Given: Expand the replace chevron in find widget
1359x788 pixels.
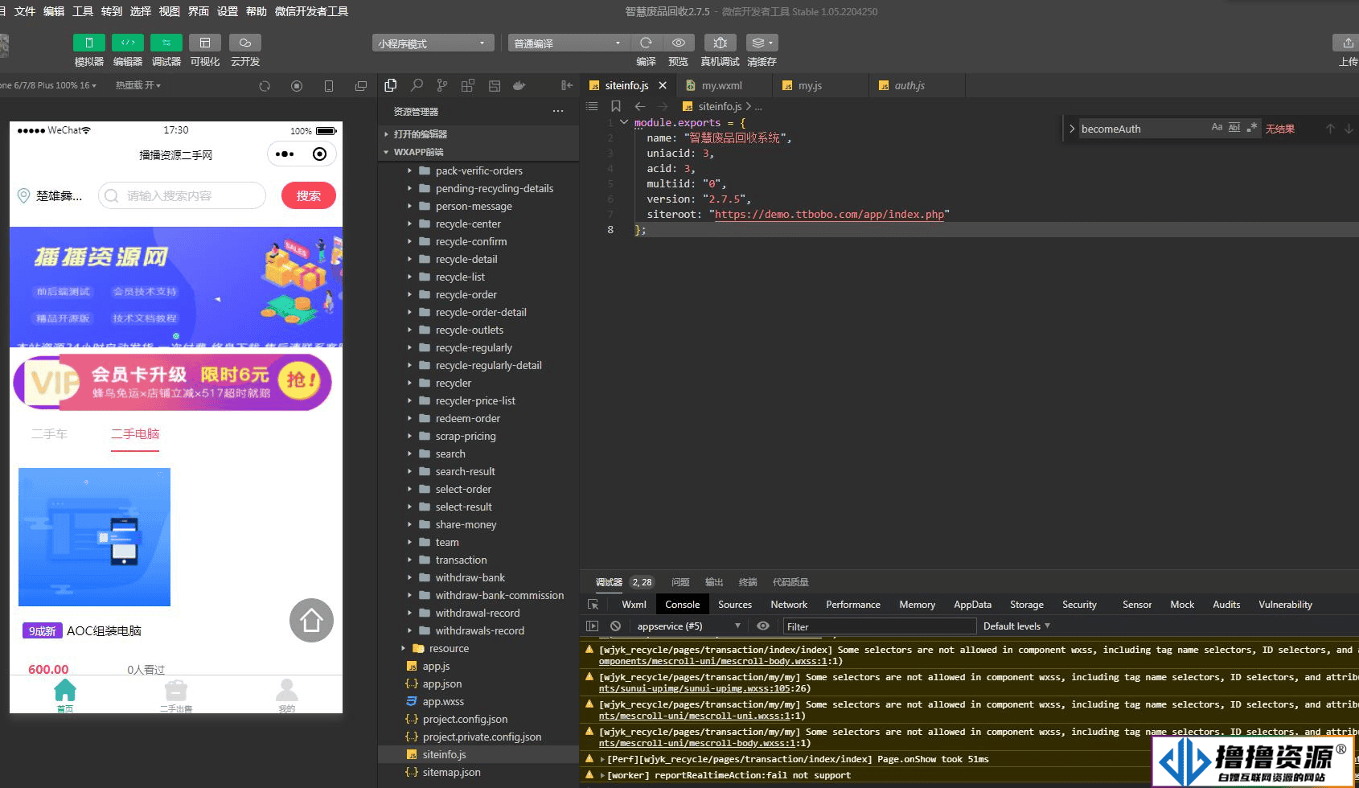Looking at the screenshot, I should (x=1072, y=129).
